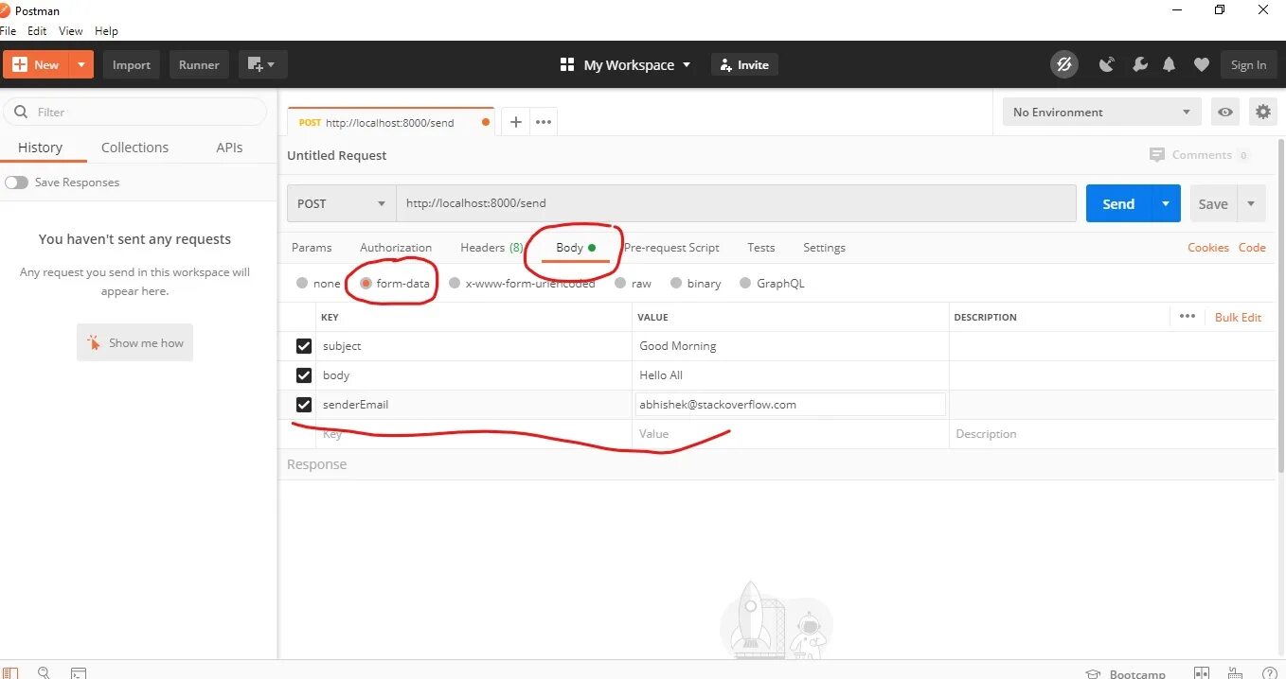Open the No Environment dropdown
Viewport: 1286px width, 679px height.
click(1101, 112)
